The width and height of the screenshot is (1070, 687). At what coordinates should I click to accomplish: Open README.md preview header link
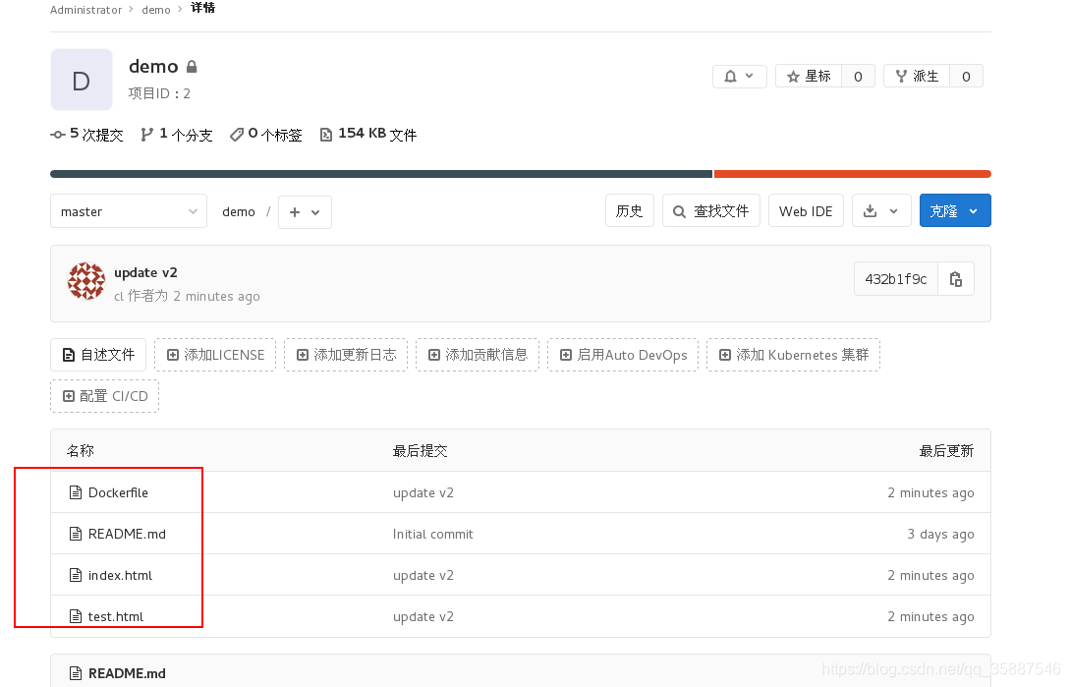click(127, 673)
